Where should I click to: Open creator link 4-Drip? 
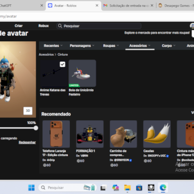coord(51,160)
